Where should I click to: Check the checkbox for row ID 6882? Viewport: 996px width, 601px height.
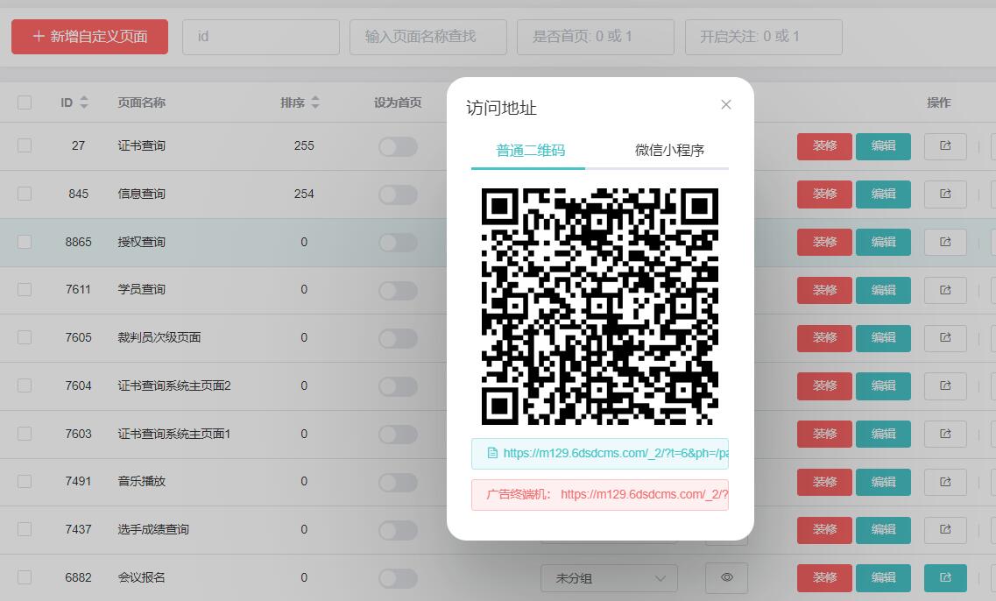tap(25, 577)
